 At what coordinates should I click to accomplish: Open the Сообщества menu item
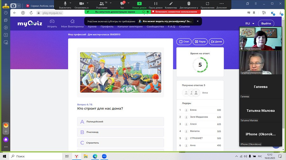[155, 27]
